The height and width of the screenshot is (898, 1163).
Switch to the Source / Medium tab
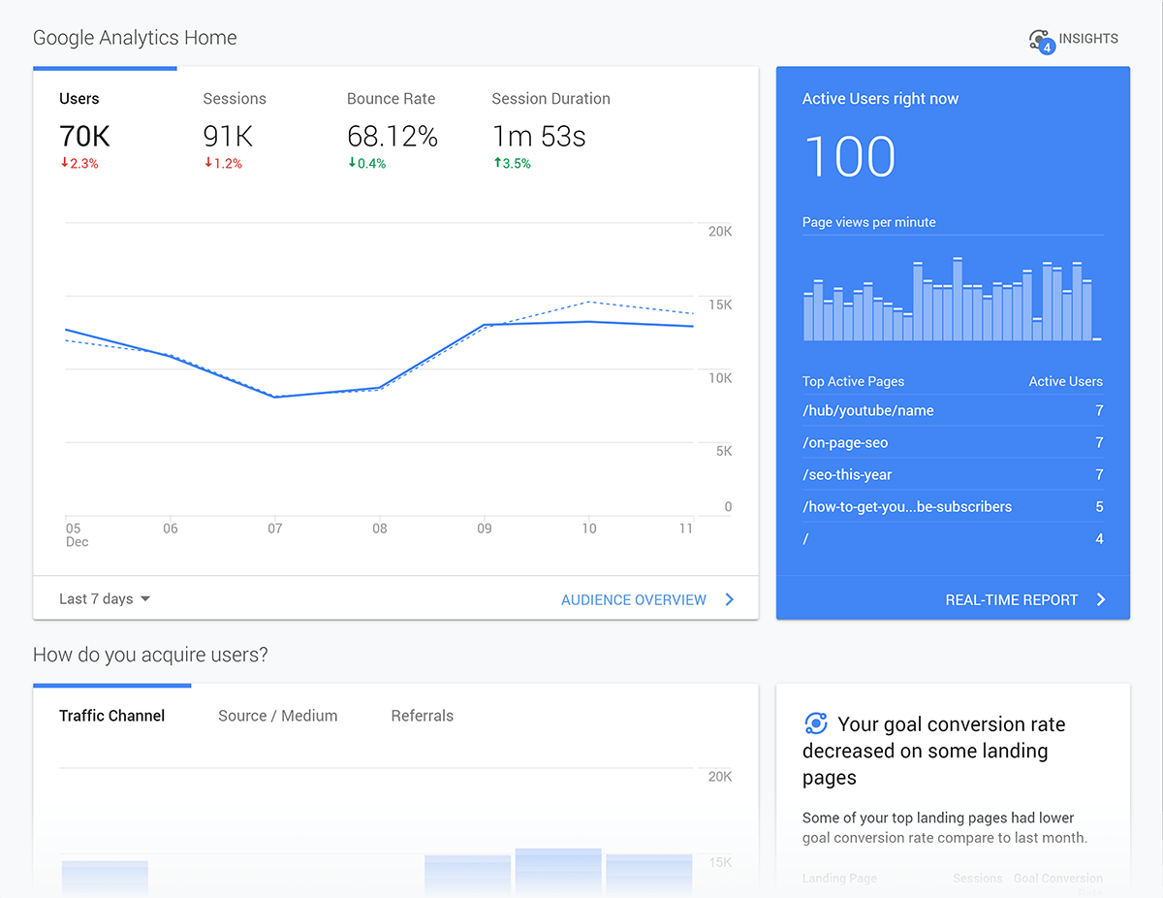pyautogui.click(x=277, y=715)
